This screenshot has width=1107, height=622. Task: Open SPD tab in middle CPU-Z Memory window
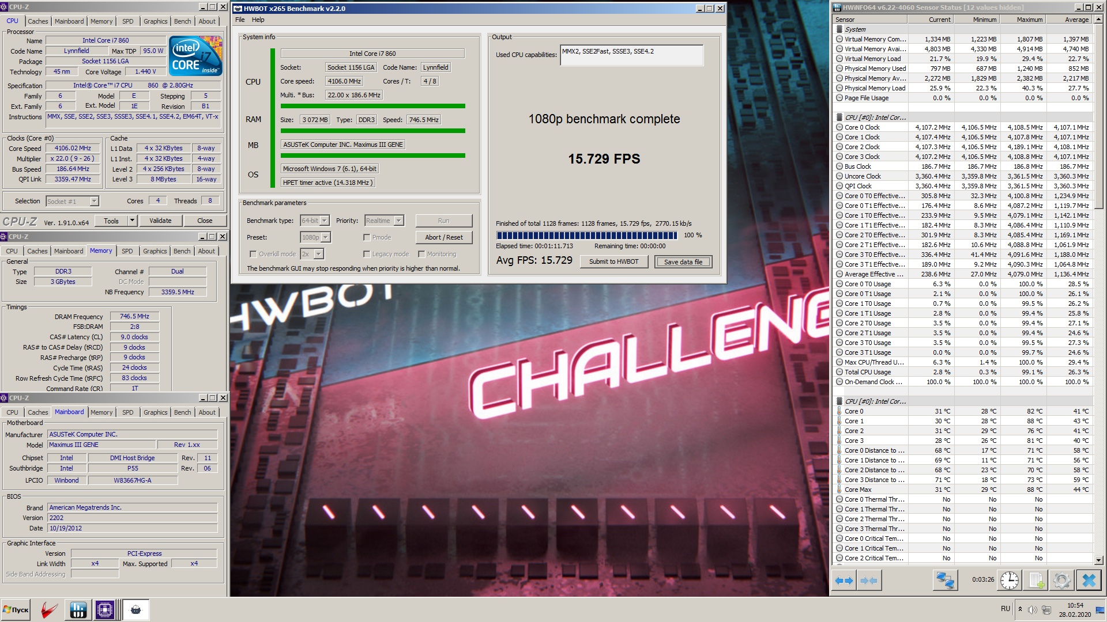(x=127, y=251)
